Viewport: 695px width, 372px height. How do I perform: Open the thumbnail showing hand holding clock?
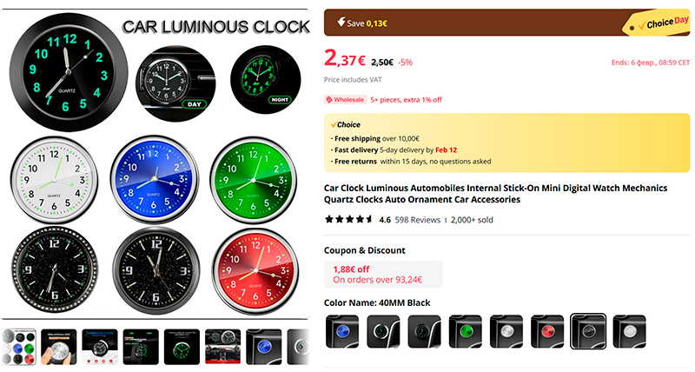tap(58, 347)
